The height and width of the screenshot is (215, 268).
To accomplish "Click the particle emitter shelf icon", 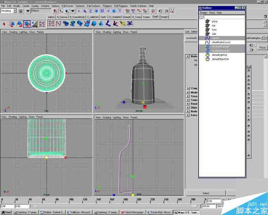I will click(130, 24).
